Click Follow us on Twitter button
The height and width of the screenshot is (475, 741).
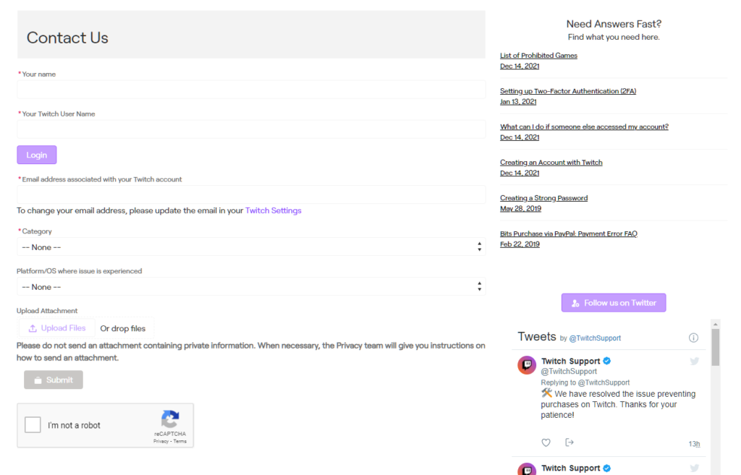(x=614, y=303)
